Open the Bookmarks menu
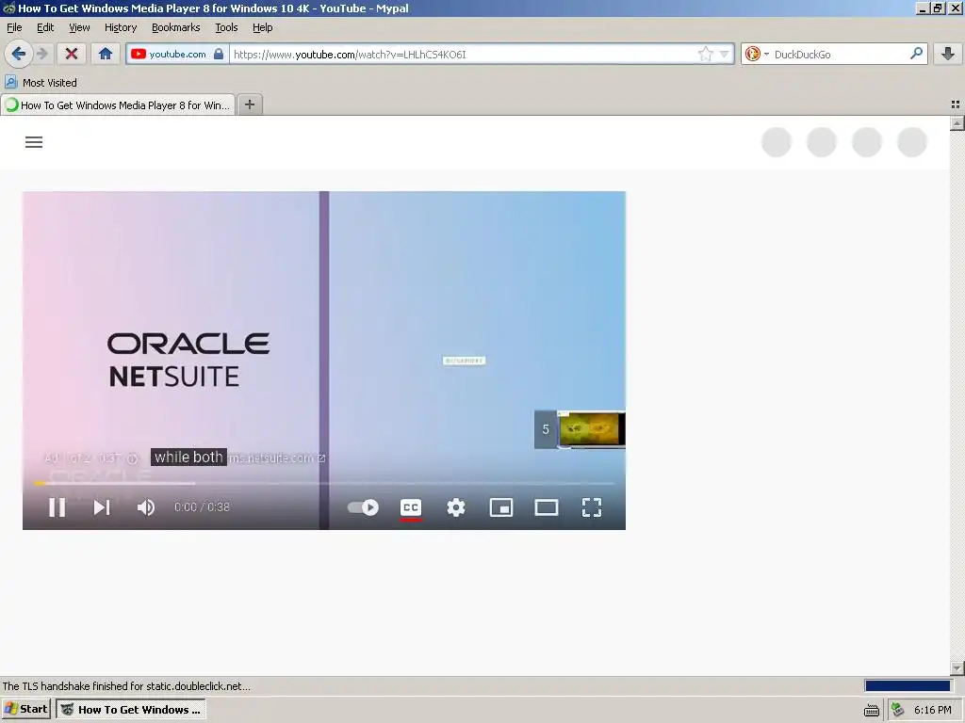This screenshot has width=965, height=723. pyautogui.click(x=176, y=27)
